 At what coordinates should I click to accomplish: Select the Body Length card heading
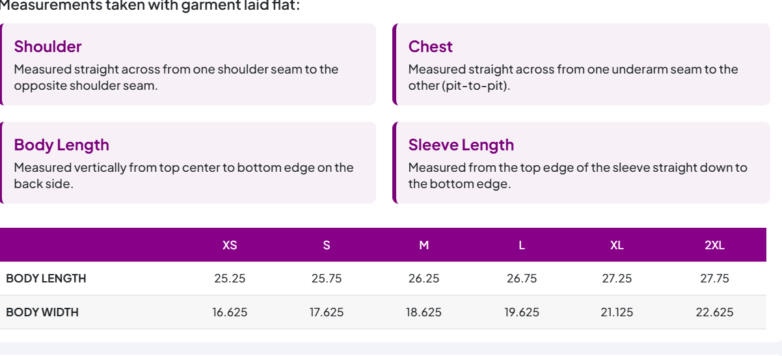click(x=61, y=145)
